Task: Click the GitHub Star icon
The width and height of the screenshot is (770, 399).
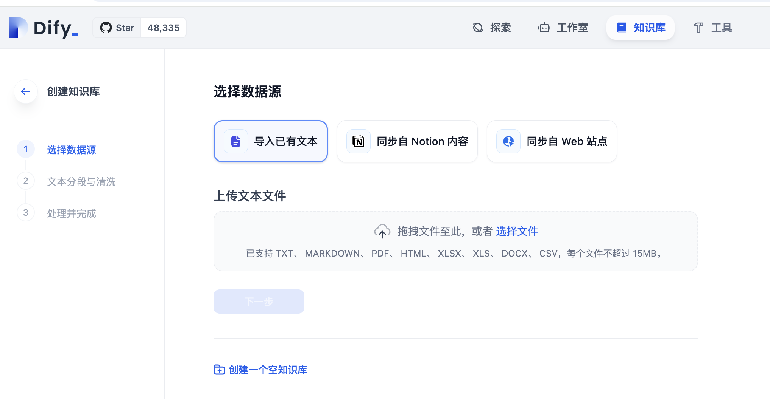Action: pos(106,27)
